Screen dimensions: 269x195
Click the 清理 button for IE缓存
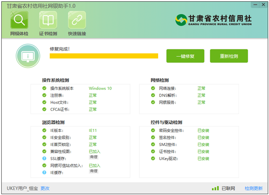point(94,171)
